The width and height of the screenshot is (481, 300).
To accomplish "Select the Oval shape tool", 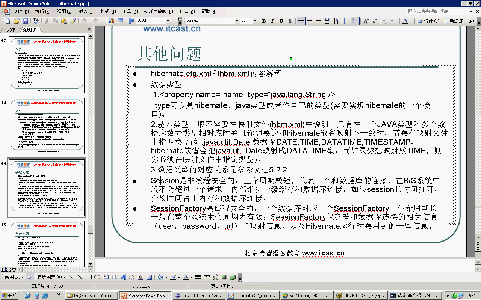I will 97,277.
